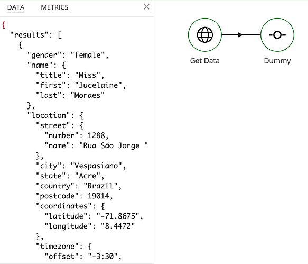
Task: Click the "city": "Vespasiano" line
Action: [81, 166]
